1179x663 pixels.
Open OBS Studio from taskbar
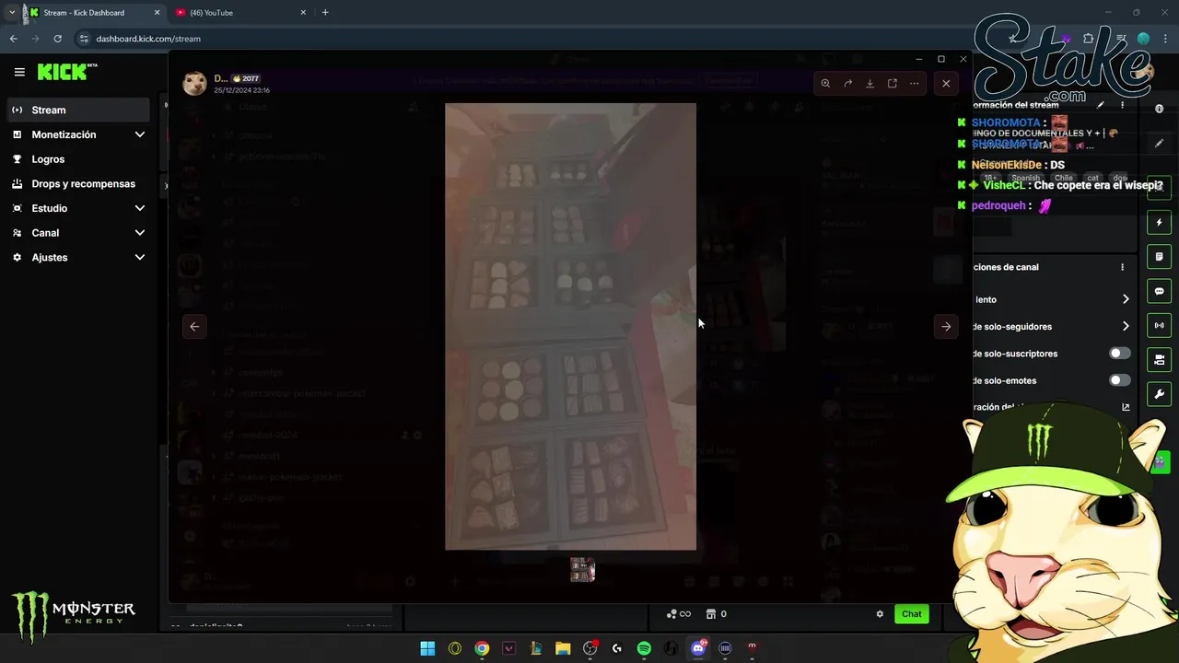tap(589, 648)
